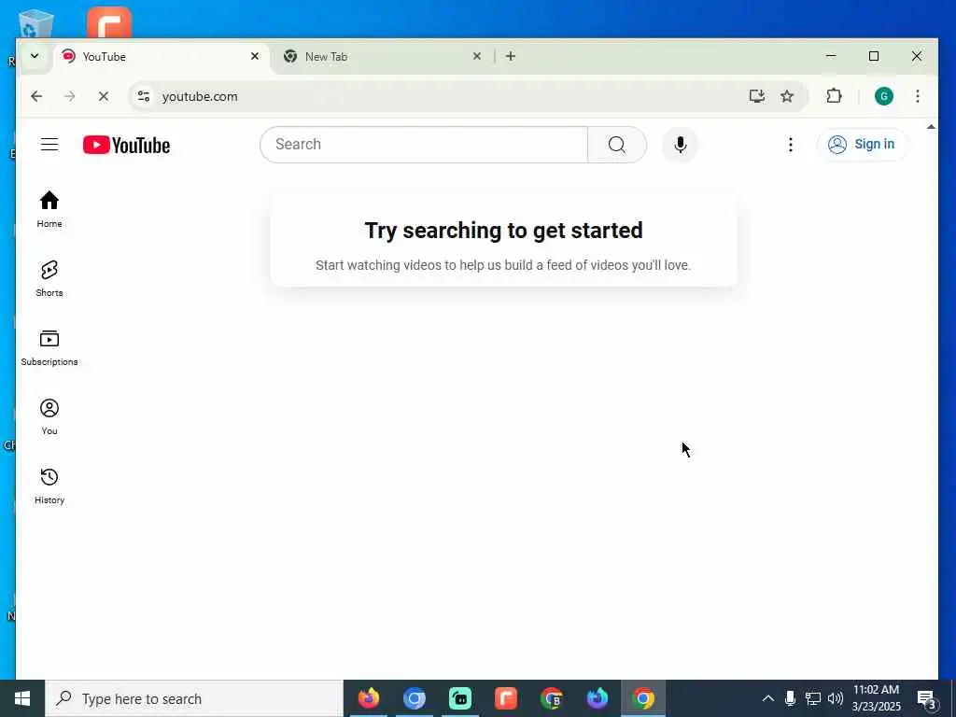Open a new browser tab
The width and height of the screenshot is (956, 717).
point(511,56)
